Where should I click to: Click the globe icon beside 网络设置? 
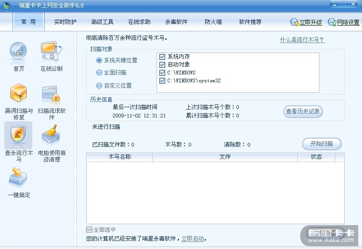332,22
